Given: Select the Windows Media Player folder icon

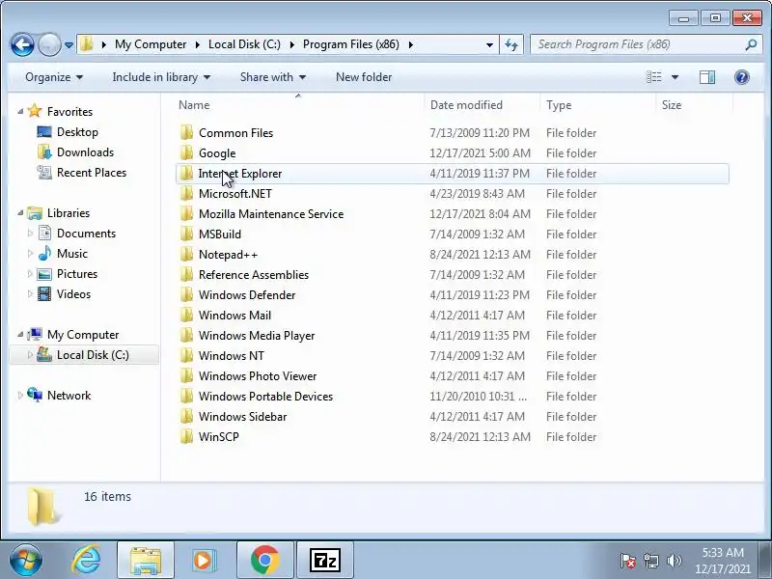Looking at the screenshot, I should [x=186, y=335].
